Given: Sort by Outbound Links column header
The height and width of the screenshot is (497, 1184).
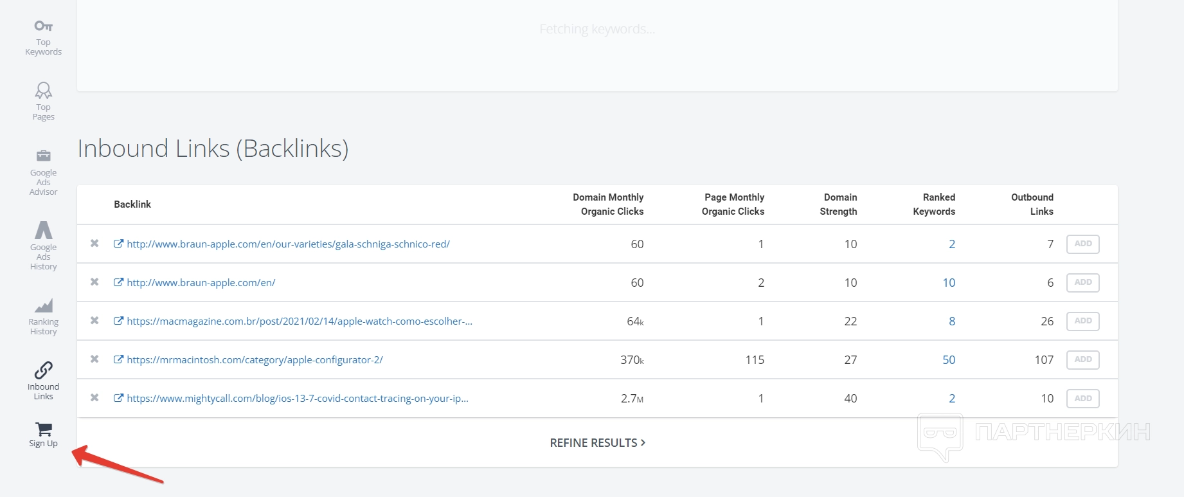Looking at the screenshot, I should [1032, 204].
